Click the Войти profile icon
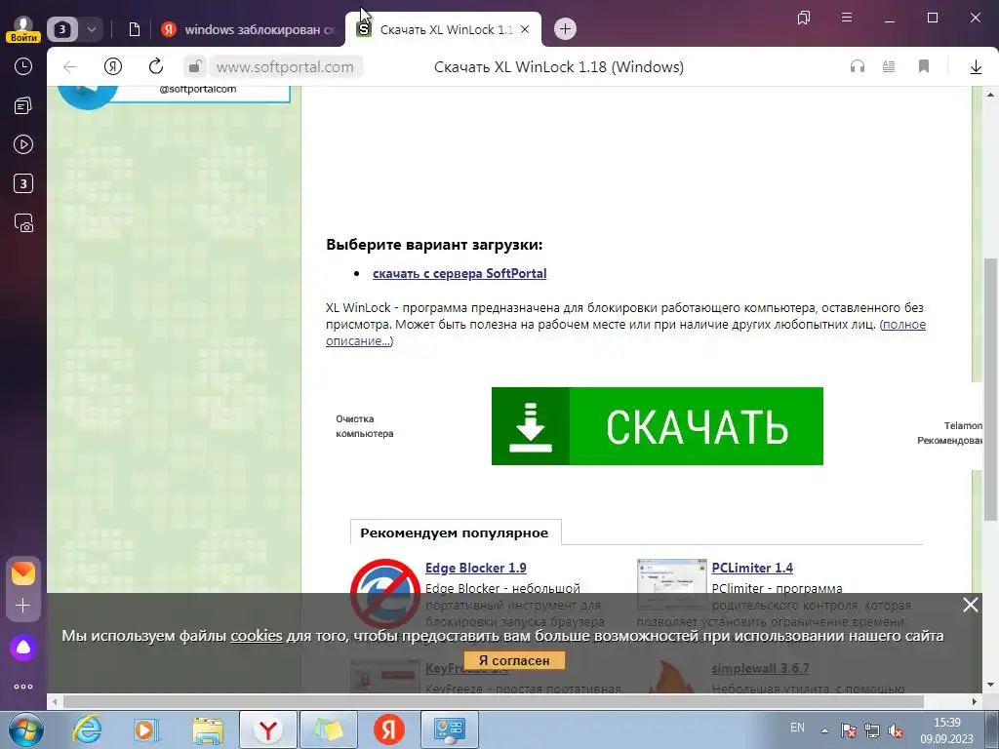Viewport: 999px width, 749px height. coord(23,28)
